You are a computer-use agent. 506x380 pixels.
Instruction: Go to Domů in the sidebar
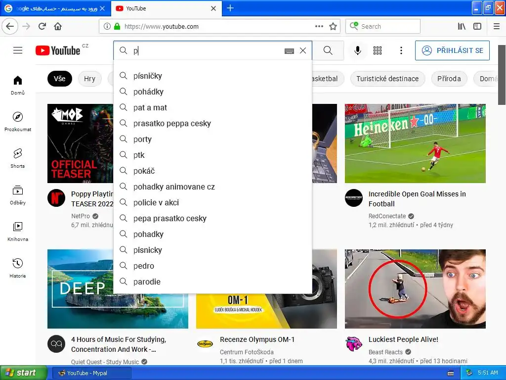(x=18, y=85)
